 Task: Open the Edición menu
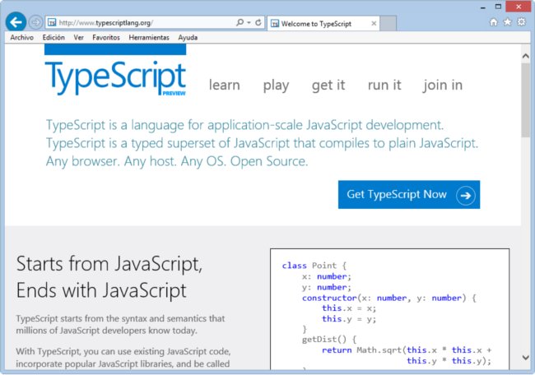coord(53,38)
